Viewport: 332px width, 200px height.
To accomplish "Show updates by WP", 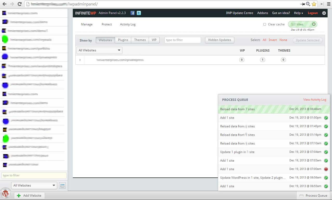I will click(x=154, y=40).
